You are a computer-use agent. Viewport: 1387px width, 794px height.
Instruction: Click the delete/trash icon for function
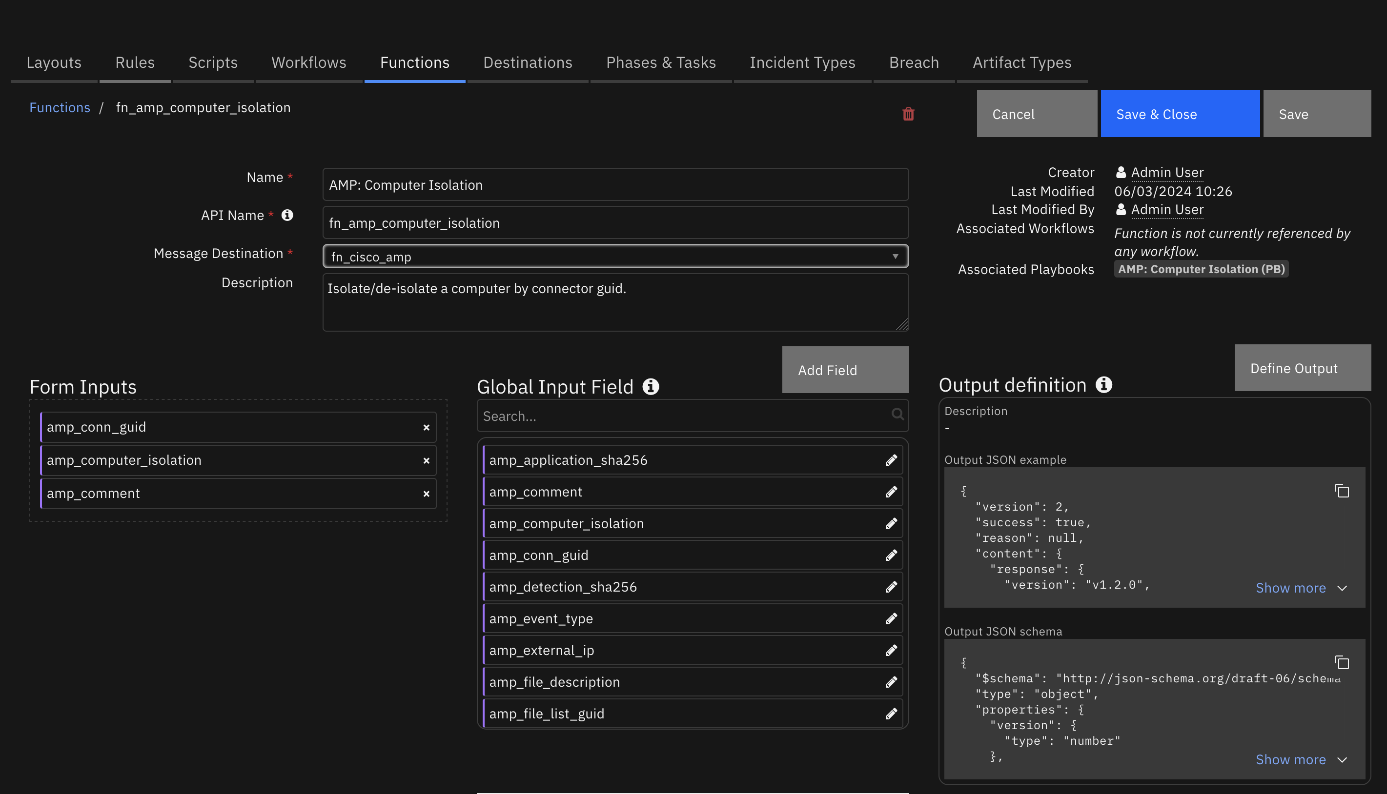[909, 113]
